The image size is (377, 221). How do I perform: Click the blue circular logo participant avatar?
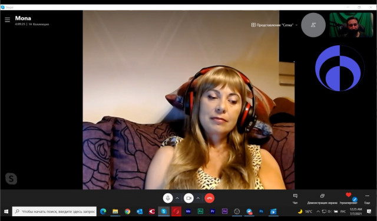(339, 68)
